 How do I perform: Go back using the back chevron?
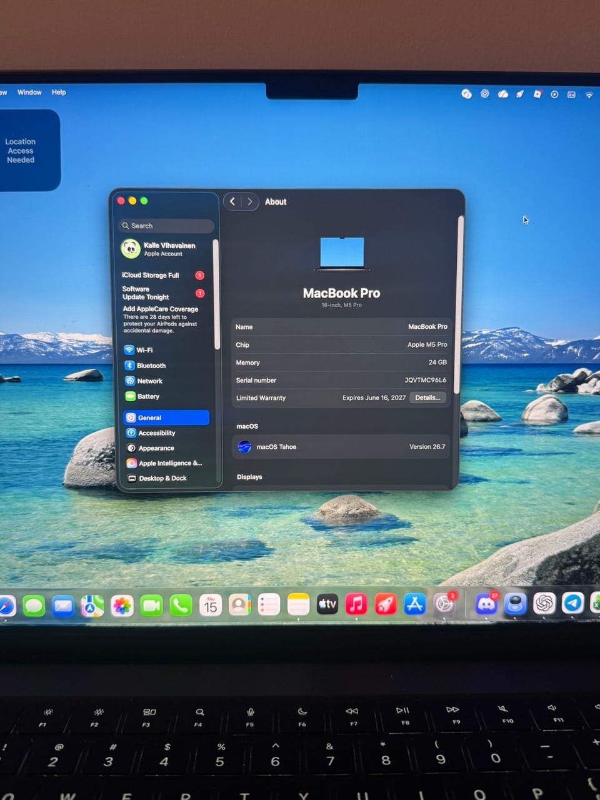click(232, 201)
